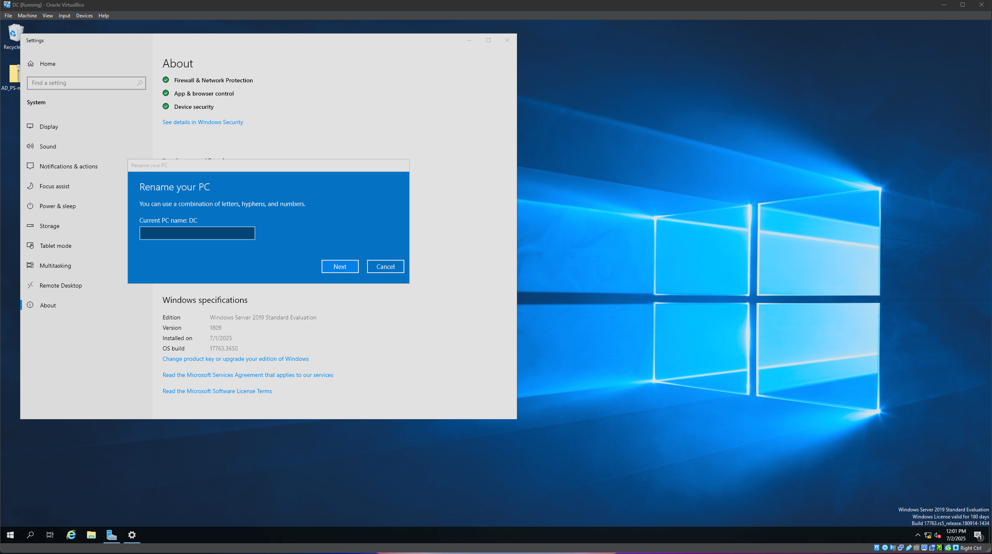Screen dimensions: 992x554
Task: Open taskbar Search
Action: 30,535
